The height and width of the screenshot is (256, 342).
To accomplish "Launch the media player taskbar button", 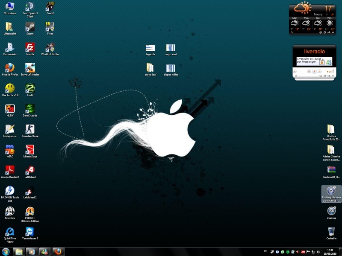I will click(32, 252).
